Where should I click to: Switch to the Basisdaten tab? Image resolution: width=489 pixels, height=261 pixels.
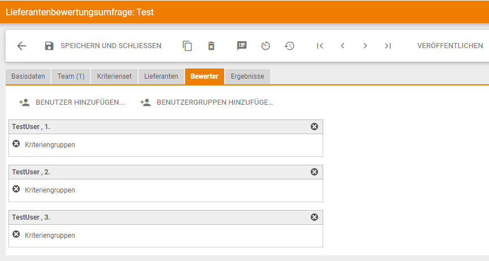click(x=28, y=76)
